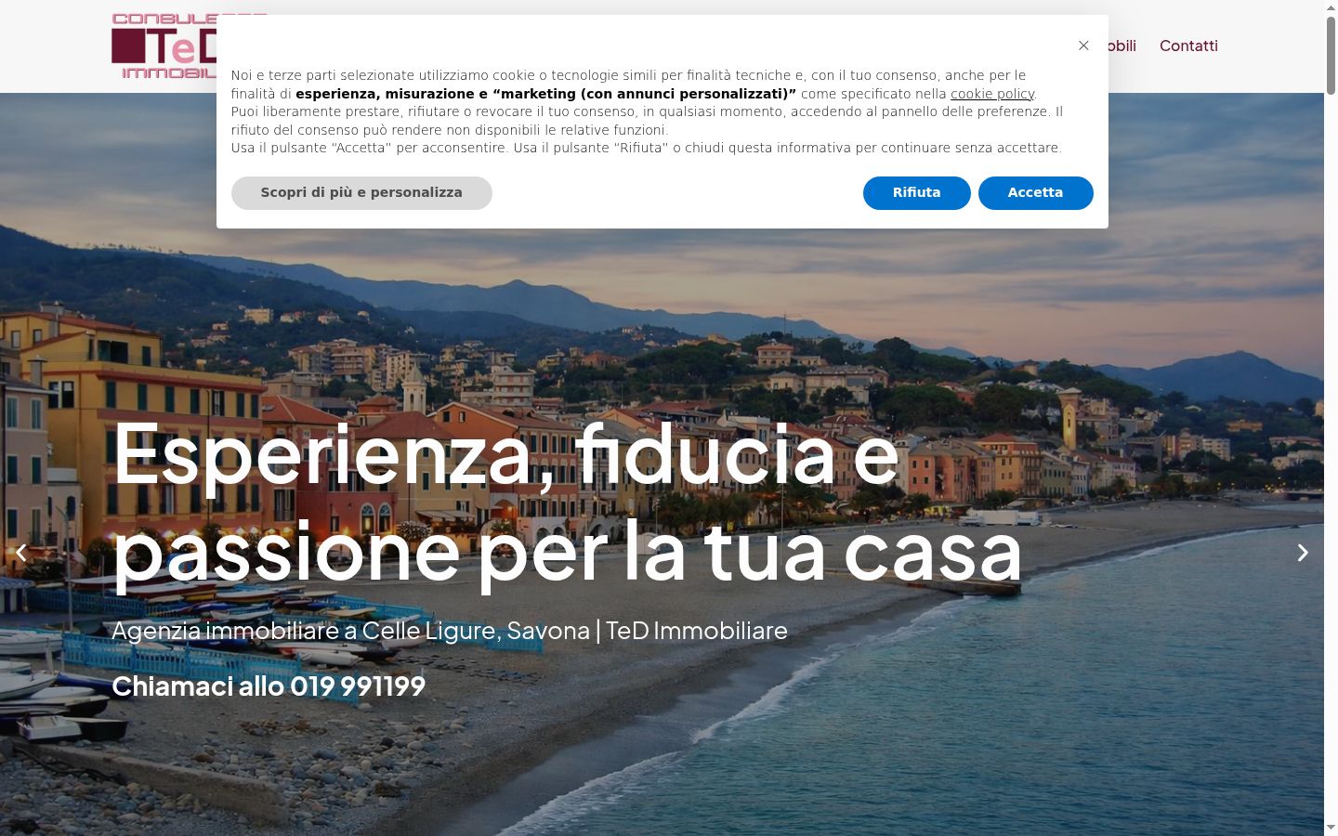The height and width of the screenshot is (836, 1338).
Task: Click the scrollbar down arrow
Action: (1331, 828)
